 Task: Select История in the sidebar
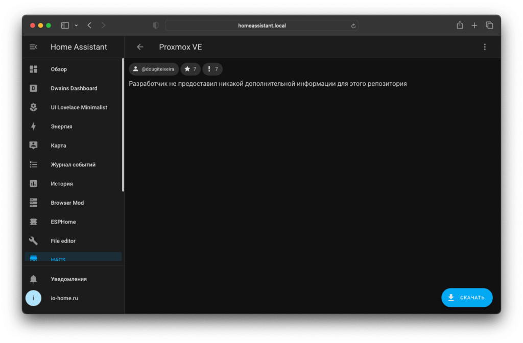click(x=73, y=183)
